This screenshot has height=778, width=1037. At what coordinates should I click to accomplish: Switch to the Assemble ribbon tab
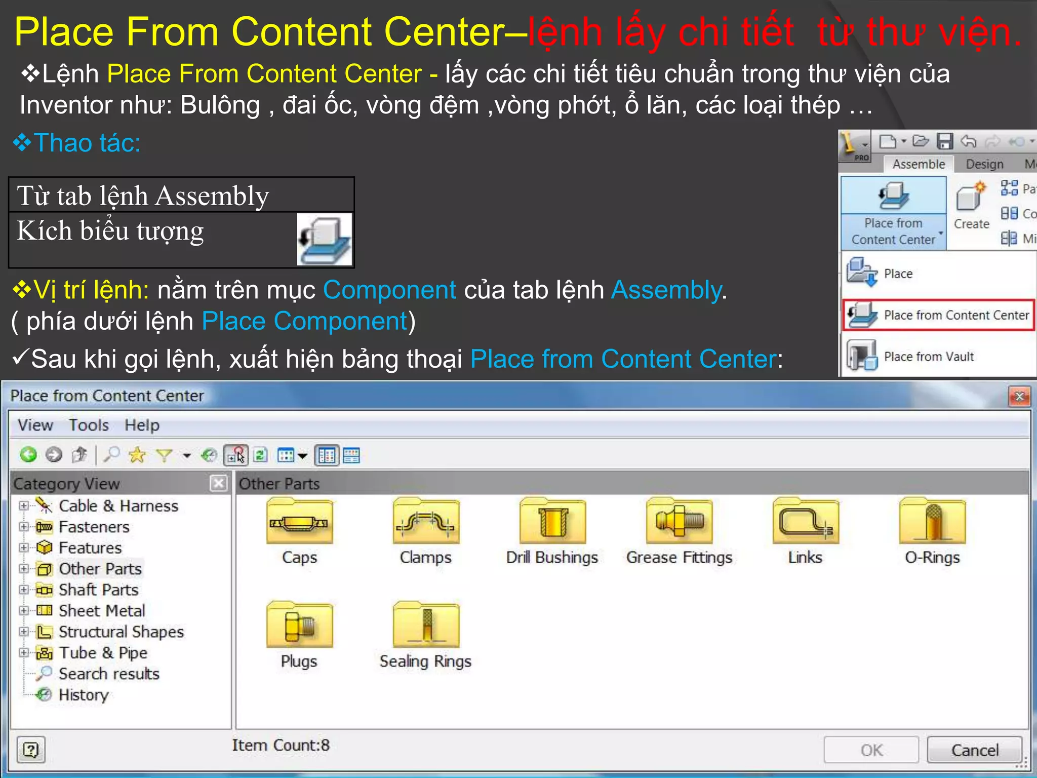click(919, 164)
